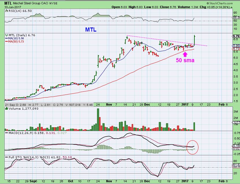Click the tallest green volume bar
This screenshot has width=240, height=184.
click(98, 119)
